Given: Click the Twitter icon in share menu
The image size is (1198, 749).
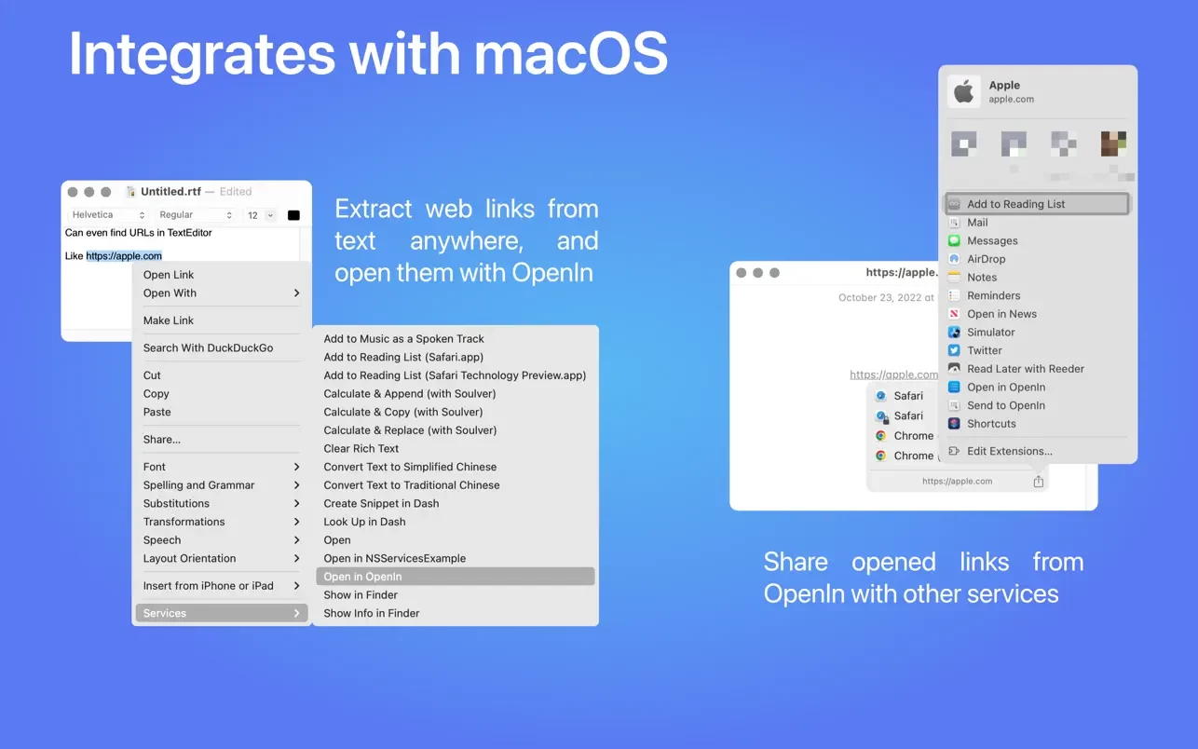Looking at the screenshot, I should click(x=954, y=350).
